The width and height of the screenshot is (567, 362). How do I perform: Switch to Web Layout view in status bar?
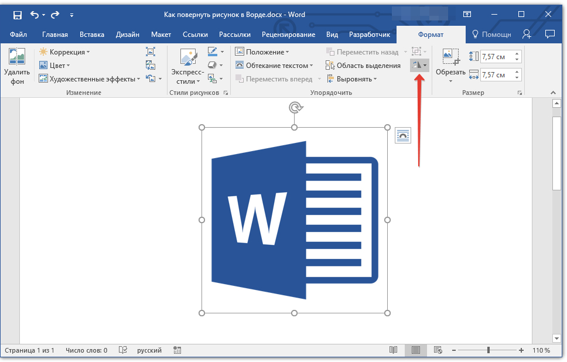pyautogui.click(x=438, y=350)
